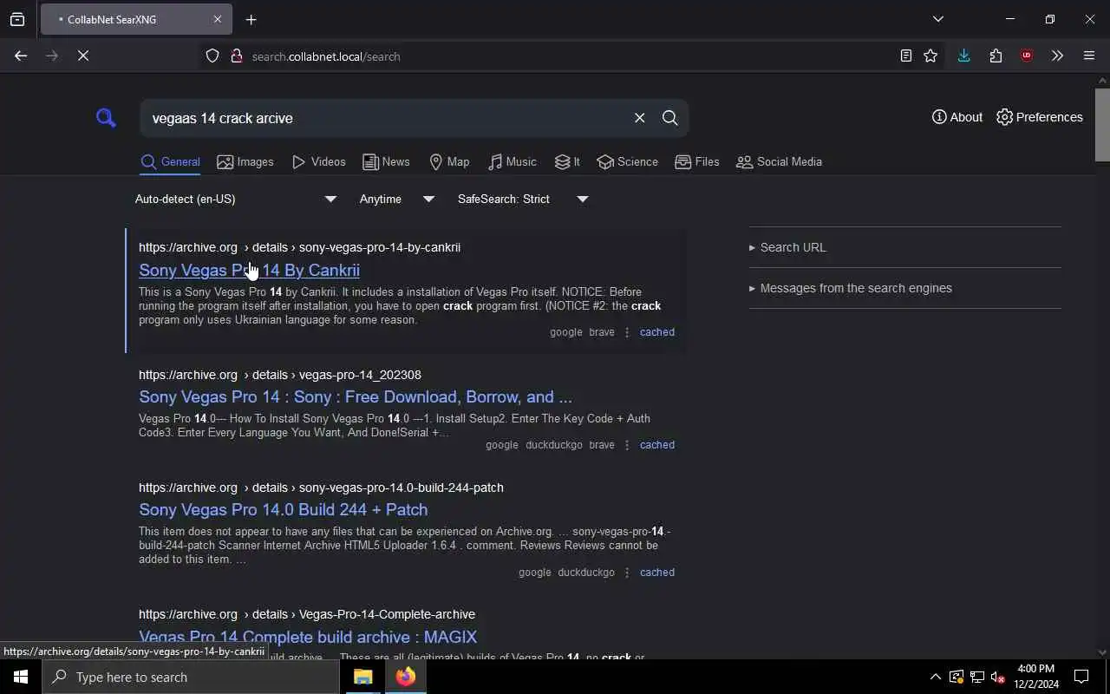This screenshot has height=694, width=1110.
Task: Click the tracking protection shield icon
Action: click(212, 56)
